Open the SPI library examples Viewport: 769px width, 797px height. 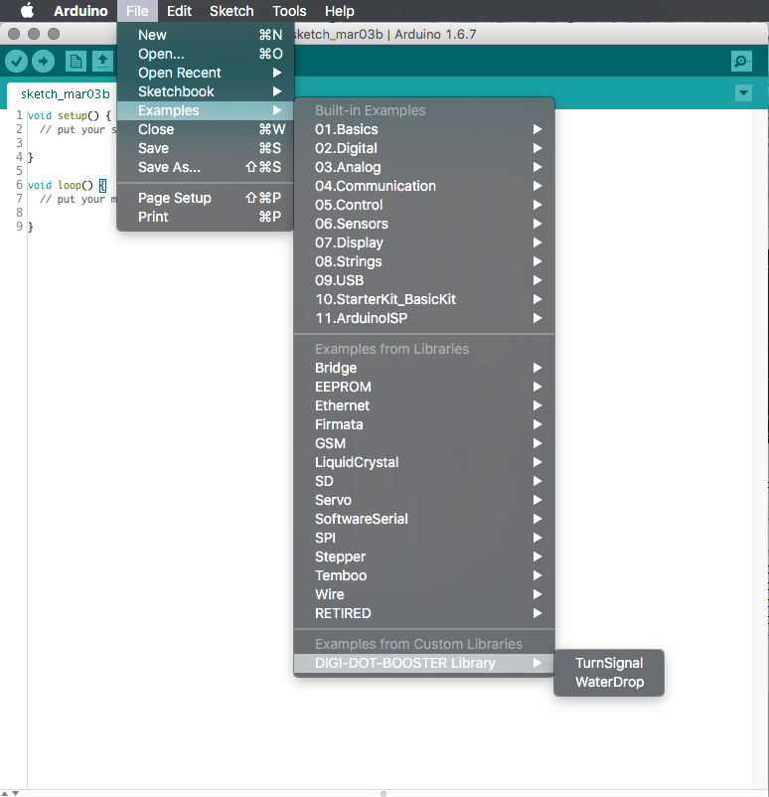(x=424, y=538)
